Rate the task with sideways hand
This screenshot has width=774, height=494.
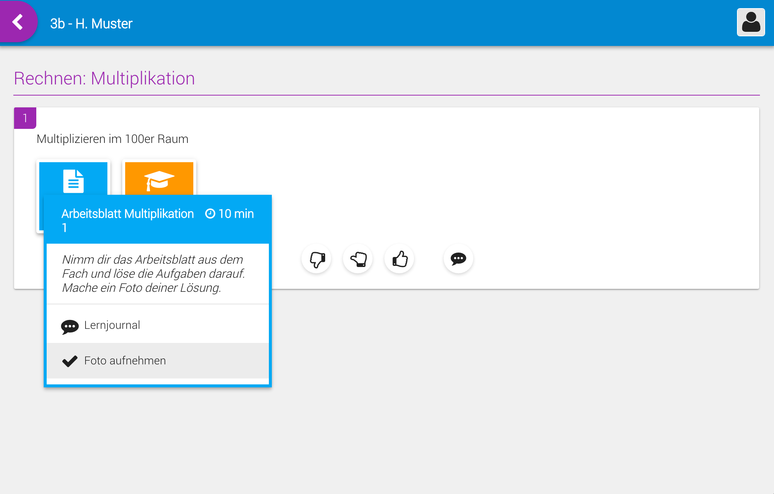click(x=358, y=259)
